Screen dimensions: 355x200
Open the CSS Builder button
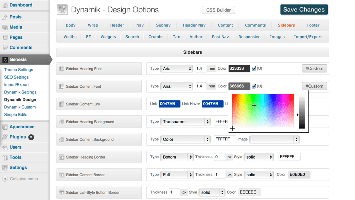click(x=218, y=10)
